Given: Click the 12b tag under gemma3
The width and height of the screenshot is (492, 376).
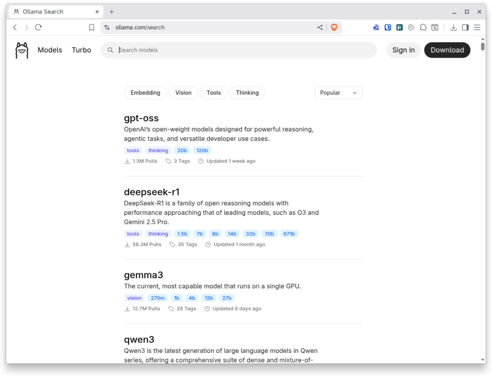Looking at the screenshot, I should point(209,298).
